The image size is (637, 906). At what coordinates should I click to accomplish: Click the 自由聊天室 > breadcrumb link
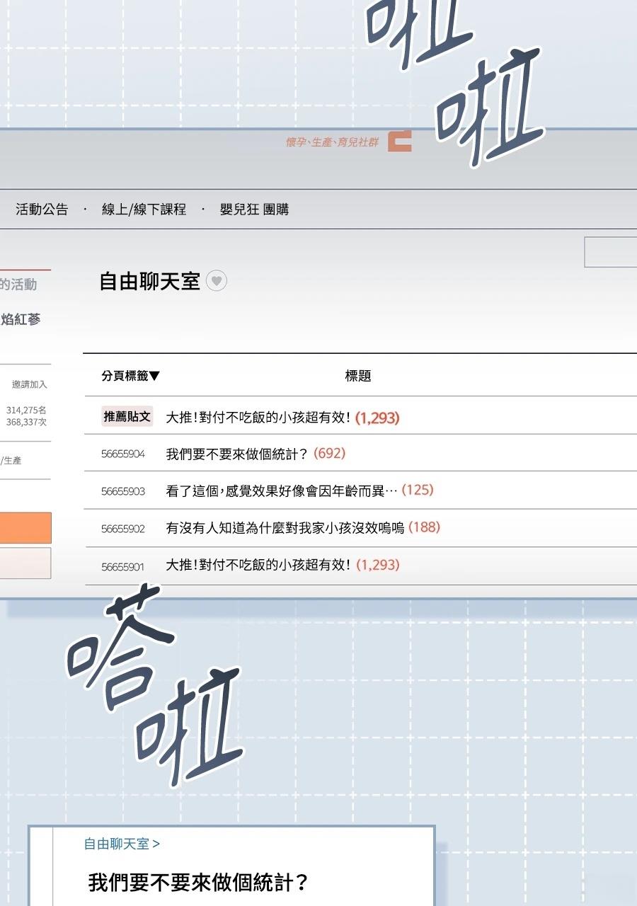(122, 844)
